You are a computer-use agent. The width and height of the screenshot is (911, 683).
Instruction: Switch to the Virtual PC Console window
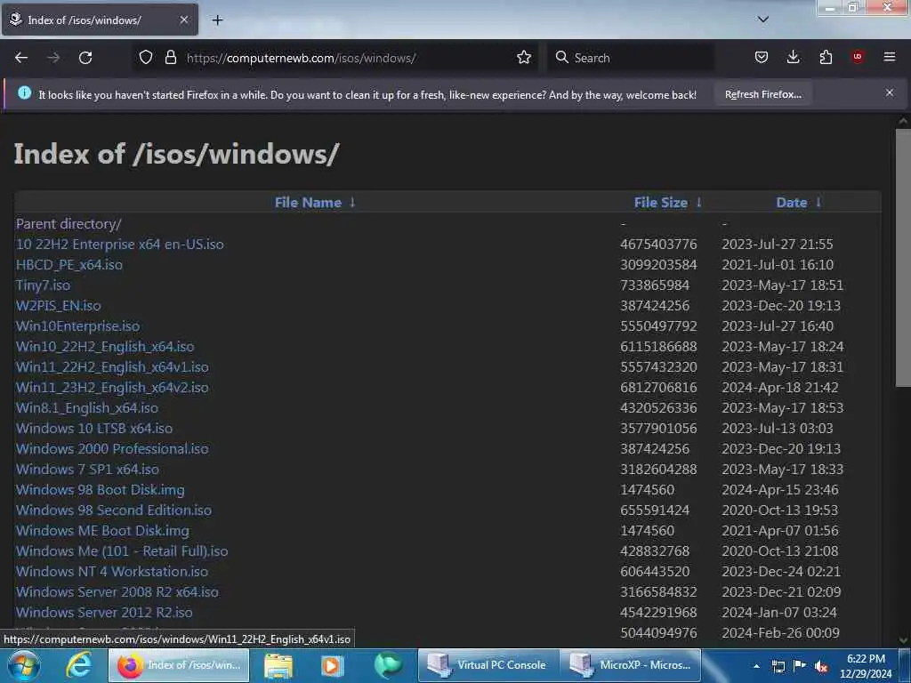(x=488, y=665)
